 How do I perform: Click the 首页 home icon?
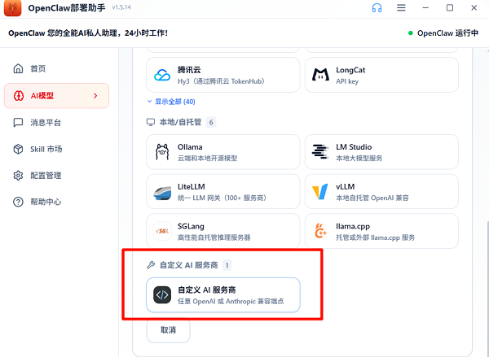(18, 68)
